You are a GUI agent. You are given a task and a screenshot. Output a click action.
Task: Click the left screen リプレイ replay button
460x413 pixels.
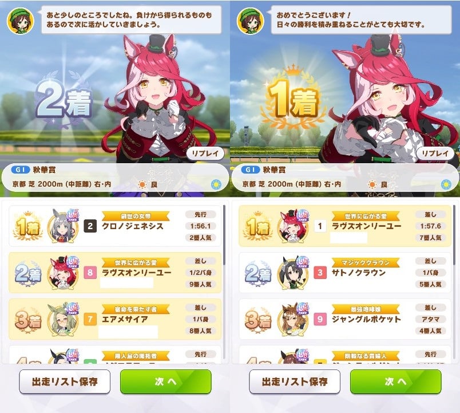click(x=205, y=153)
